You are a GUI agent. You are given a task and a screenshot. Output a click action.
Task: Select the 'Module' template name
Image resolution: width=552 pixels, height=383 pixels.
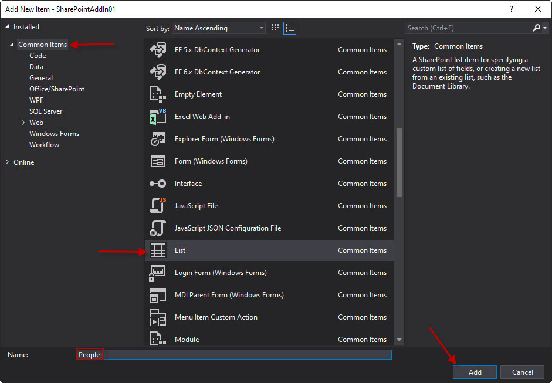coord(187,340)
